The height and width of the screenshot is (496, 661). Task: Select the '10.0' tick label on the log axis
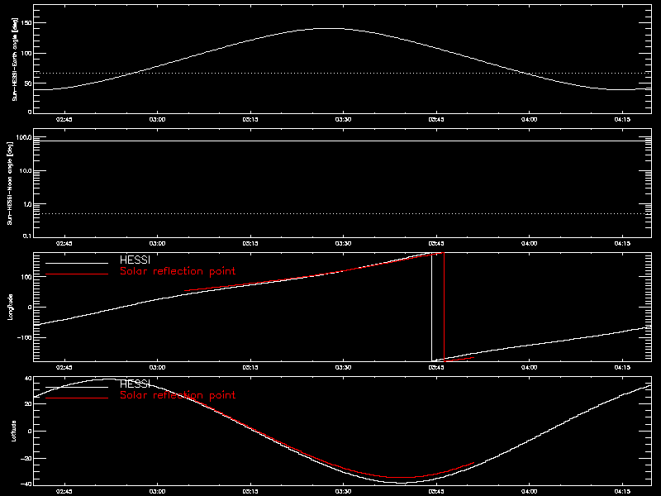(26, 171)
